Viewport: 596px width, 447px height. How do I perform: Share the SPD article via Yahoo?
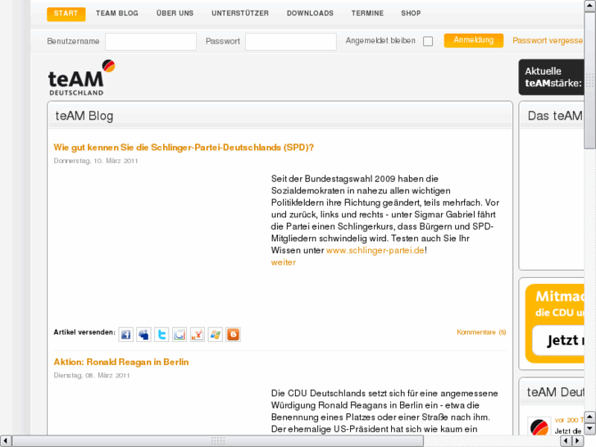198,335
